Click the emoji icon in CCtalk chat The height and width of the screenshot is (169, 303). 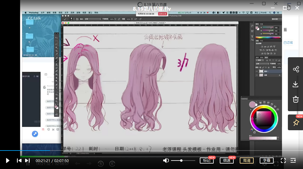pyautogui.click(x=48, y=129)
